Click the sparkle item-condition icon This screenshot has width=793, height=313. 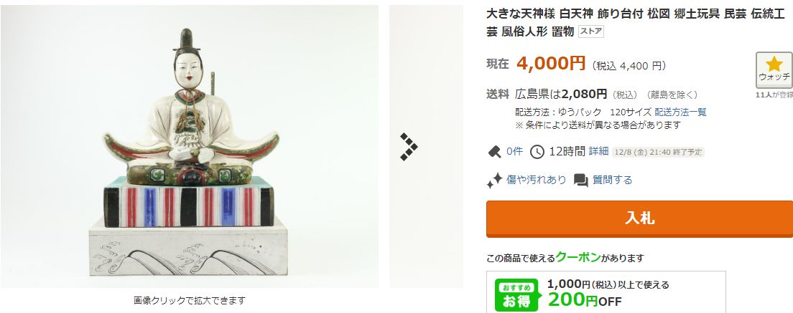494,180
